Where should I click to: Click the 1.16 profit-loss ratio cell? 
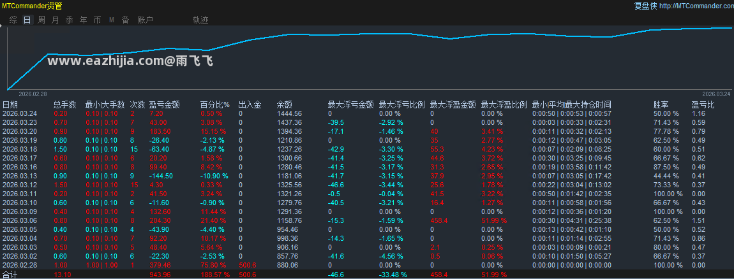[x=698, y=113]
